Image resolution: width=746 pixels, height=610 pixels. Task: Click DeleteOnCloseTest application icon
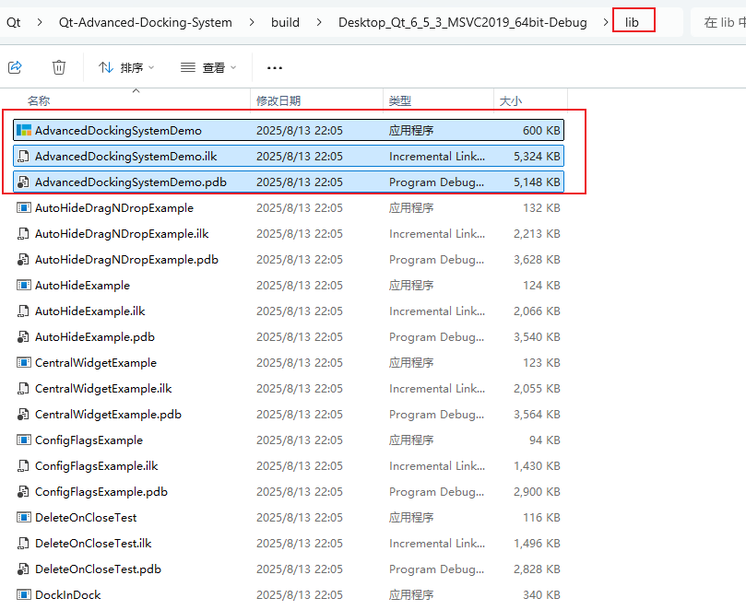click(x=24, y=518)
